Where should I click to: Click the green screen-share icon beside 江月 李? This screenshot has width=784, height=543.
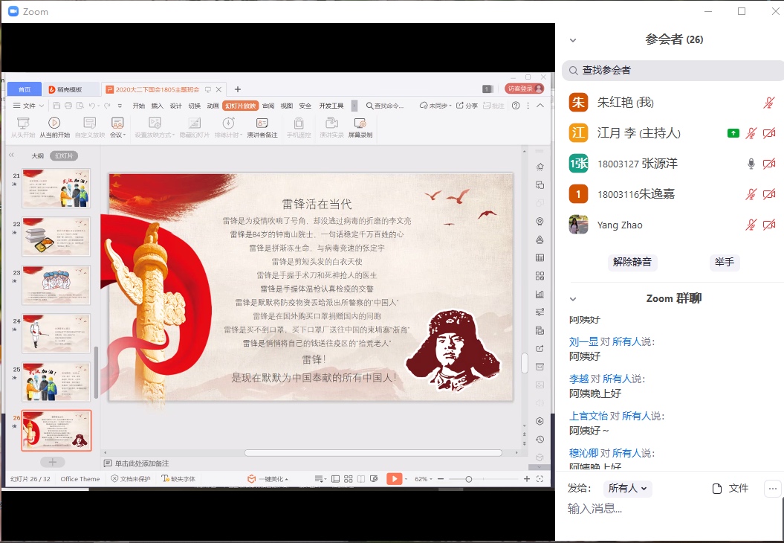[733, 133]
